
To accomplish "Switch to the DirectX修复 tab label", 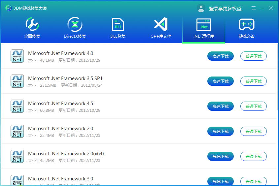I will pyautogui.click(x=75, y=36).
